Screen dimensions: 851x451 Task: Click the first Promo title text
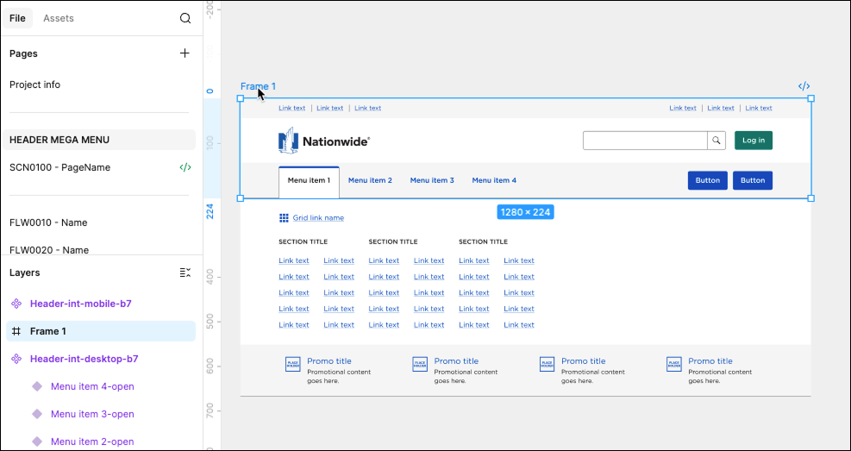coord(329,361)
